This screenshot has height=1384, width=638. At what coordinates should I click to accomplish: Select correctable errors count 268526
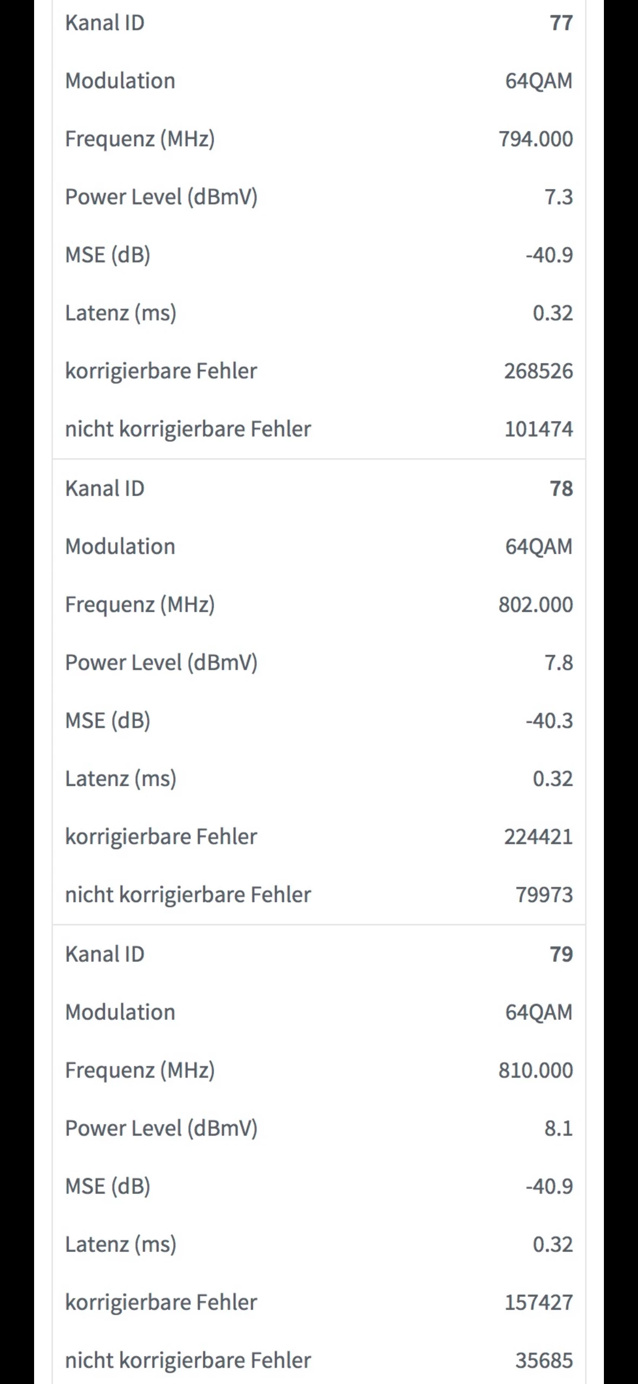[x=538, y=371]
